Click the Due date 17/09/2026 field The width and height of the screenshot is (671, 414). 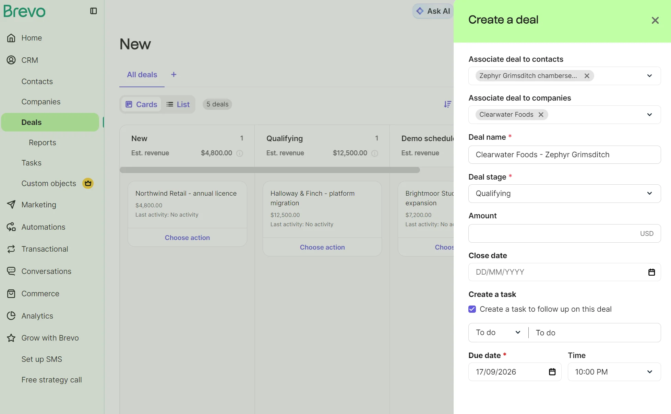click(x=515, y=372)
